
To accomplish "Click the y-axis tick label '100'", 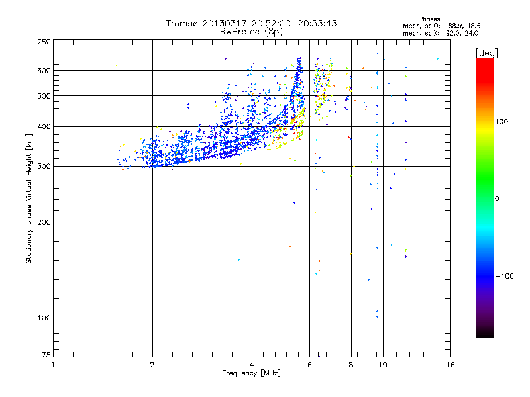I will [44, 318].
